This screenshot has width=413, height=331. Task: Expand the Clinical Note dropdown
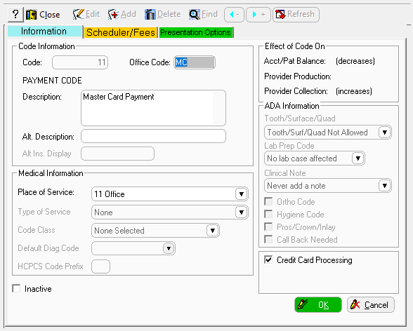384,186
